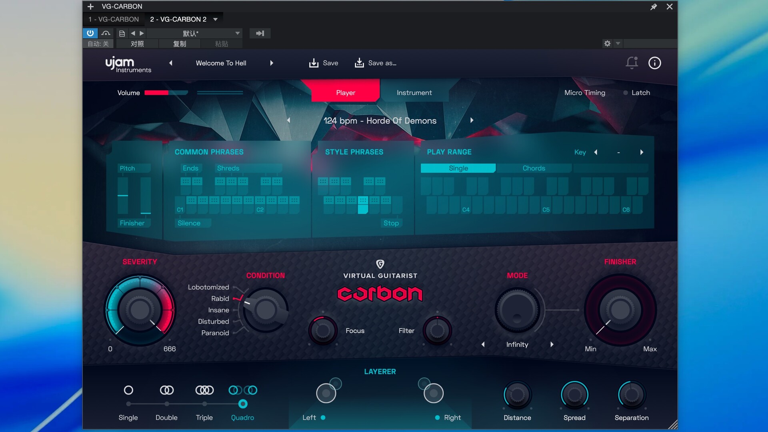Switch to the Player tab
Image resolution: width=768 pixels, height=432 pixels.
point(346,92)
